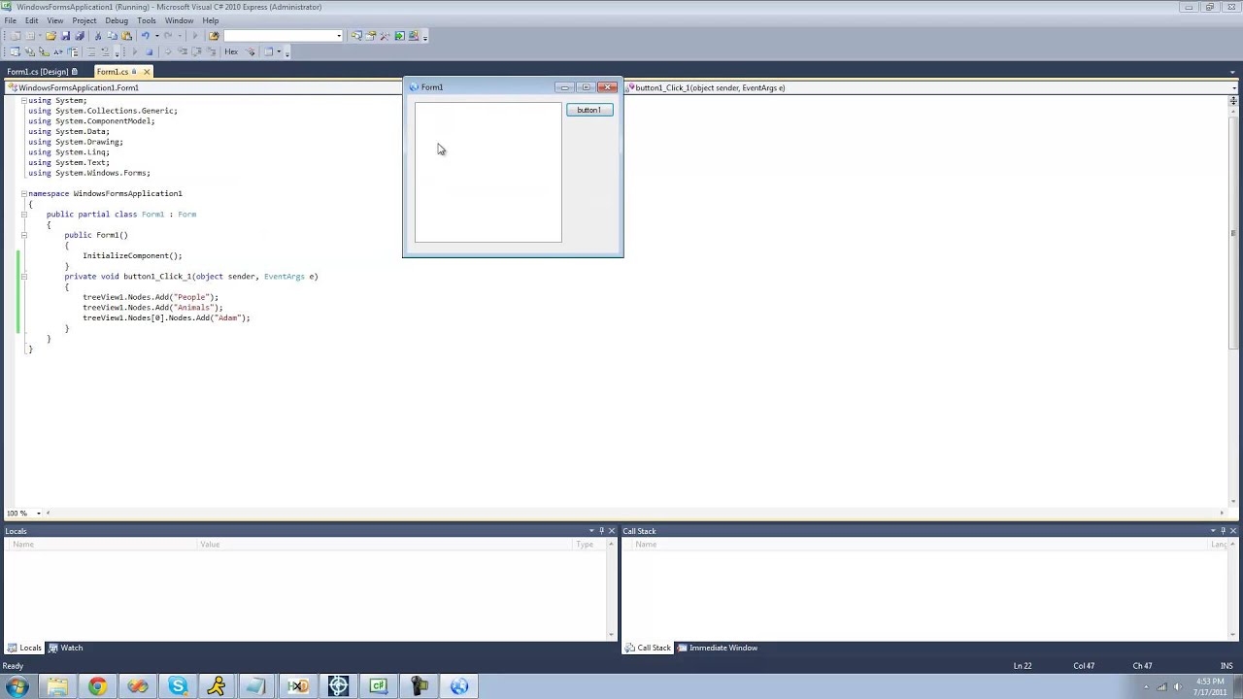Screen dimensions: 1243x699
Task: Select the Call Stack tab
Action: click(648, 648)
